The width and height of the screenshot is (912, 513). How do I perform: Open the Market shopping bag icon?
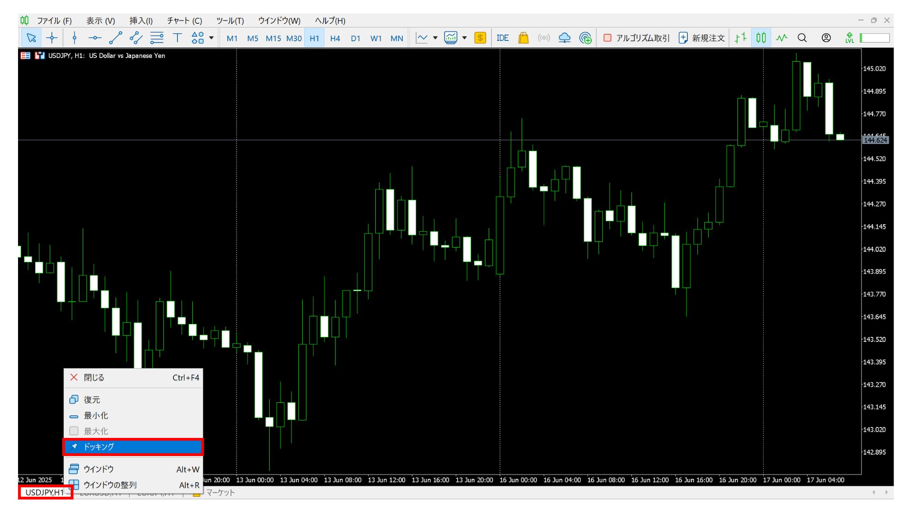click(x=523, y=38)
